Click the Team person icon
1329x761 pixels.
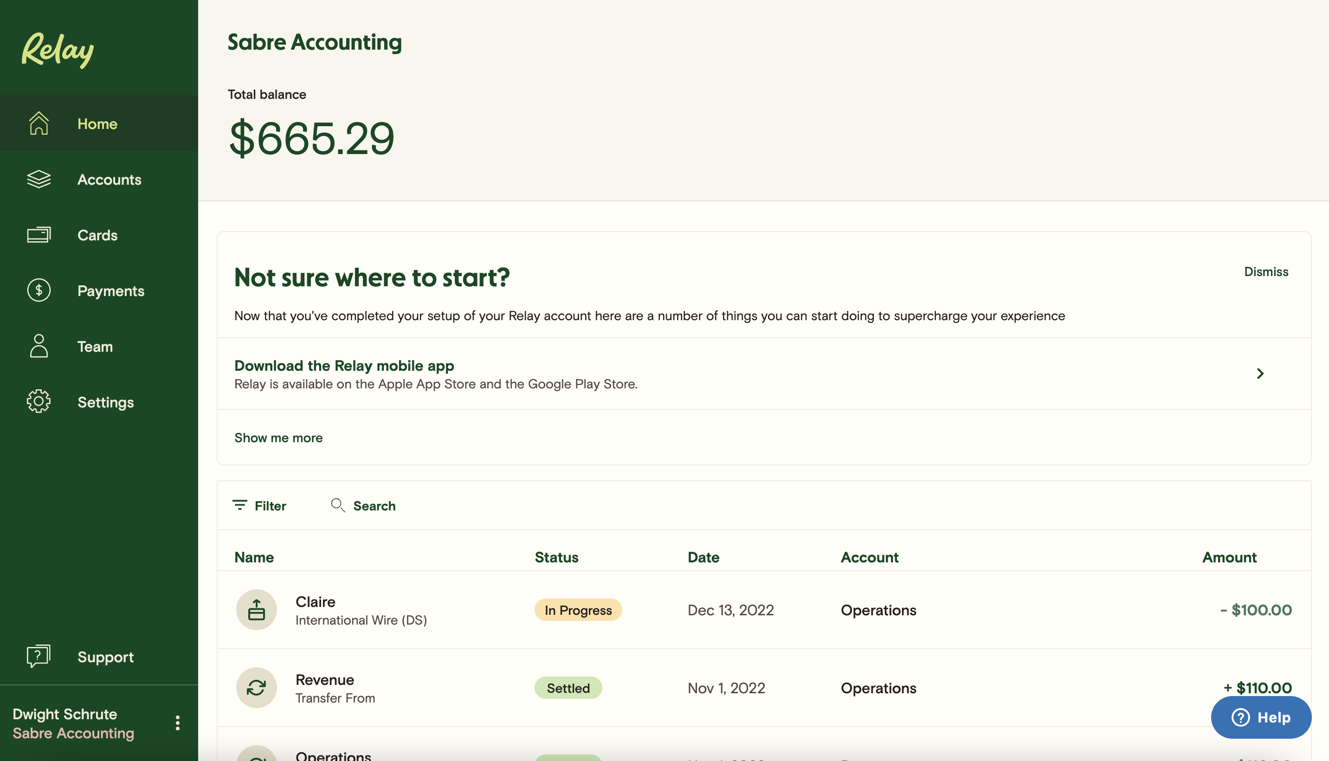tap(39, 346)
